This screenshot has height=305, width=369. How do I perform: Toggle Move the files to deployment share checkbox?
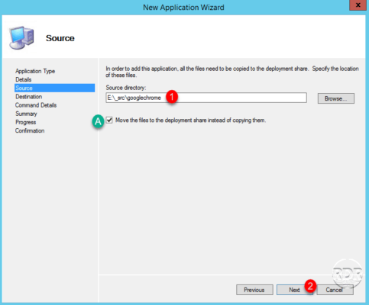coord(109,120)
